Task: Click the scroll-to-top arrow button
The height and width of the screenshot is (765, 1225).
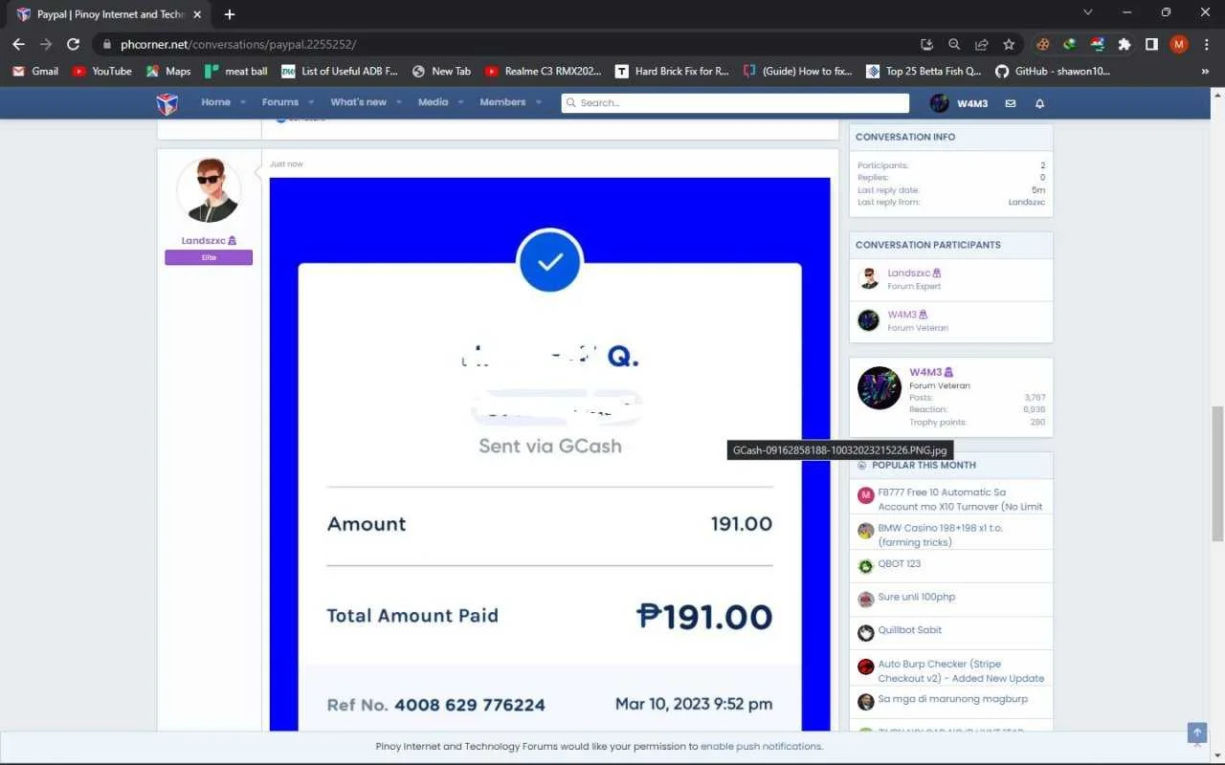Action: tap(1196, 732)
